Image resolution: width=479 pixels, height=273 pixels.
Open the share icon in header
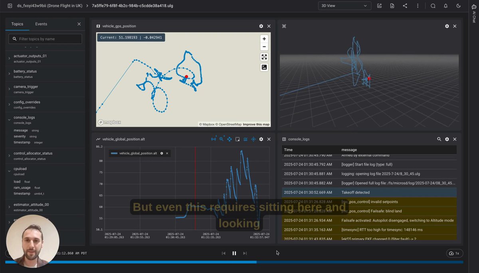(x=405, y=6)
